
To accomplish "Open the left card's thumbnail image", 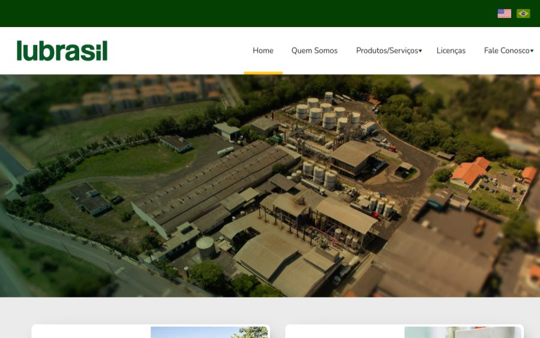I will [209, 332].
